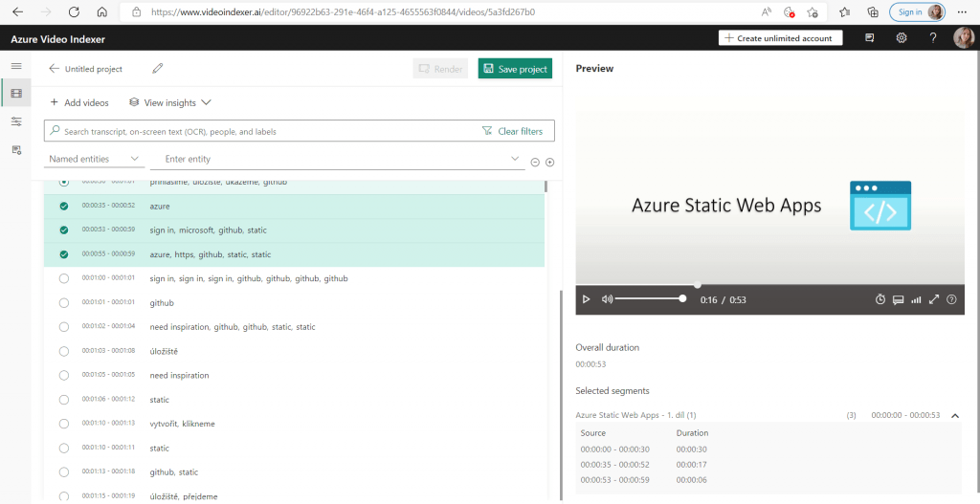Click Create unlimited account
This screenshot has width=980, height=504.
point(781,38)
